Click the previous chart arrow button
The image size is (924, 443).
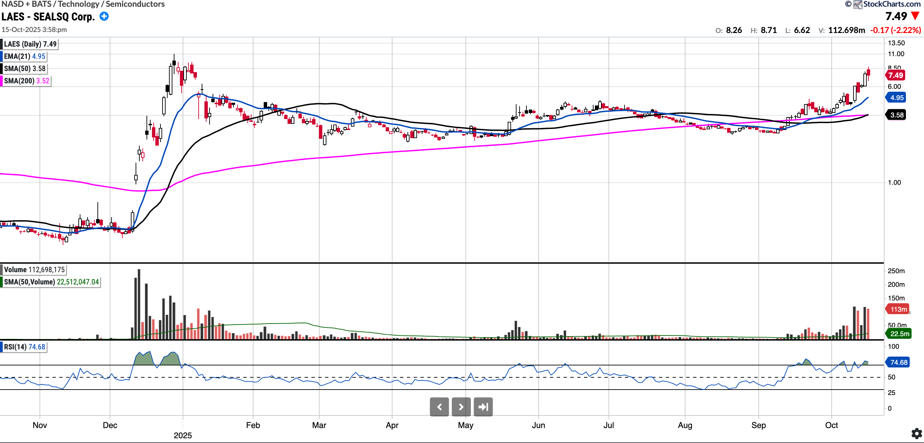[x=439, y=407]
